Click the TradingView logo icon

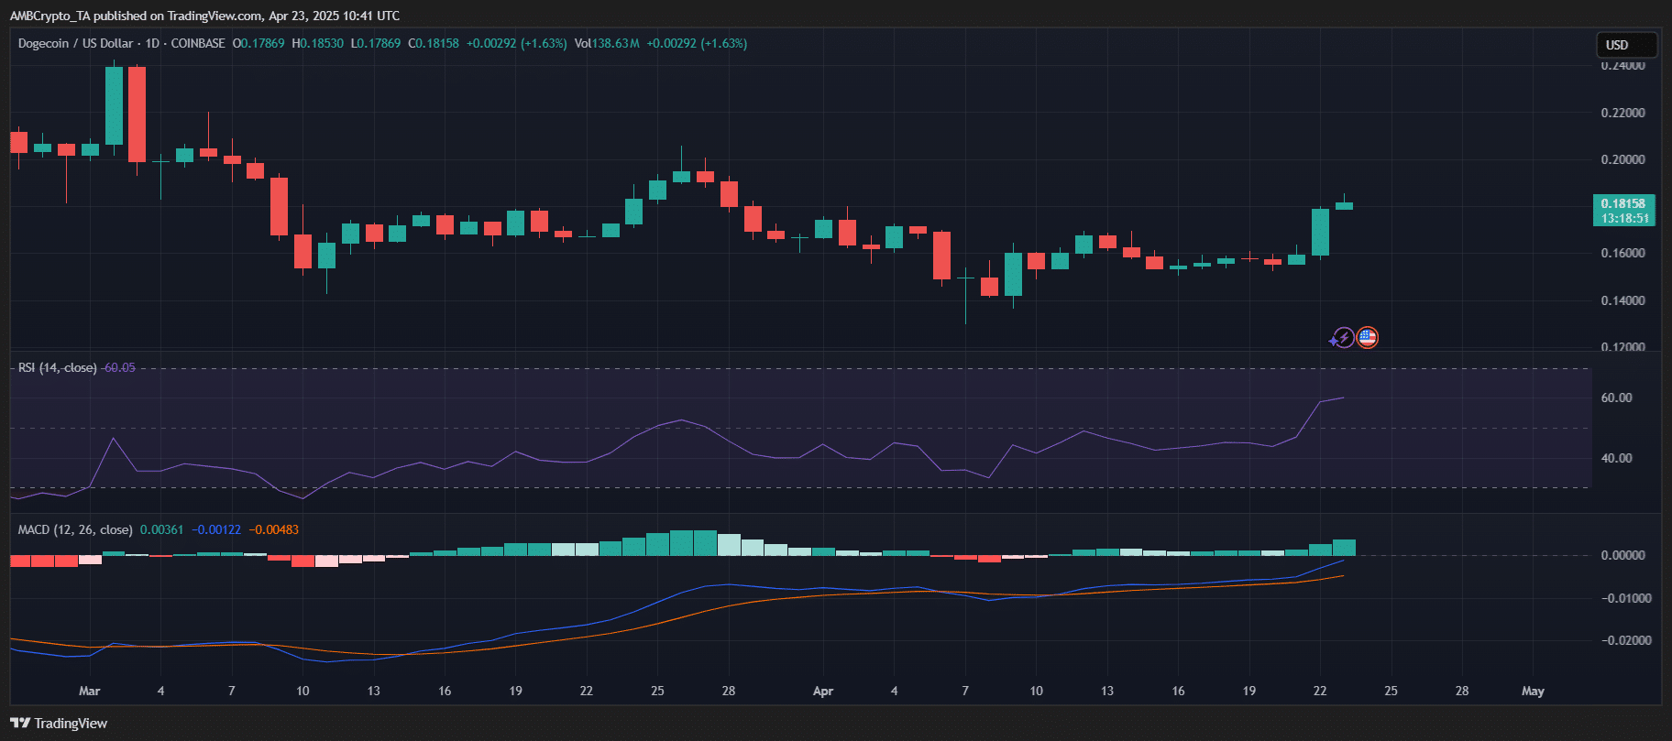pos(20,724)
